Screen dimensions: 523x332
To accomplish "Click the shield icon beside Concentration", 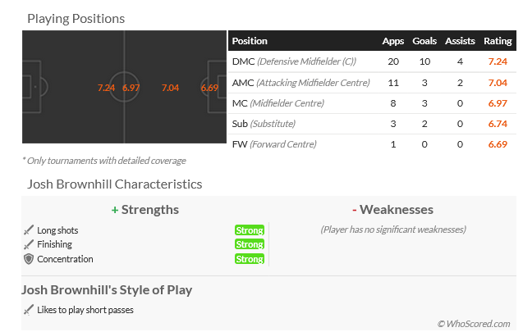I will coord(29,259).
